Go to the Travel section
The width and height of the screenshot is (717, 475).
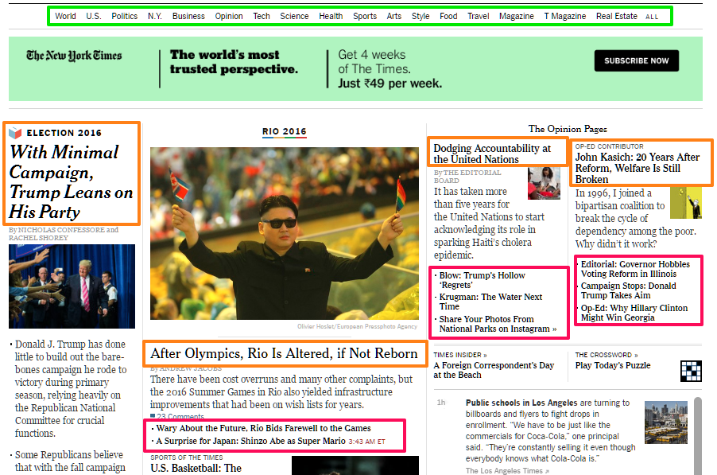point(478,16)
